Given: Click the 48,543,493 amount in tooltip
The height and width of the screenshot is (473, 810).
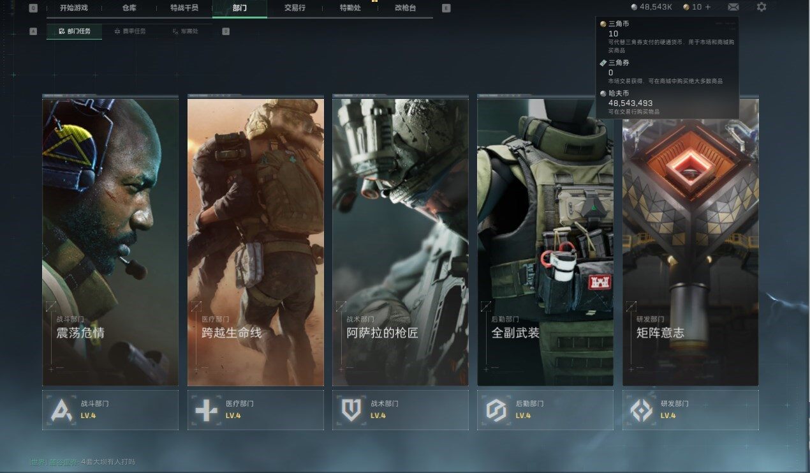Looking at the screenshot, I should [x=630, y=103].
